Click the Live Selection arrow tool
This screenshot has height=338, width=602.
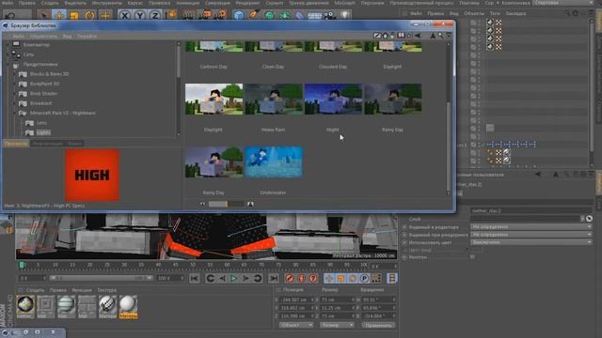click(43, 15)
